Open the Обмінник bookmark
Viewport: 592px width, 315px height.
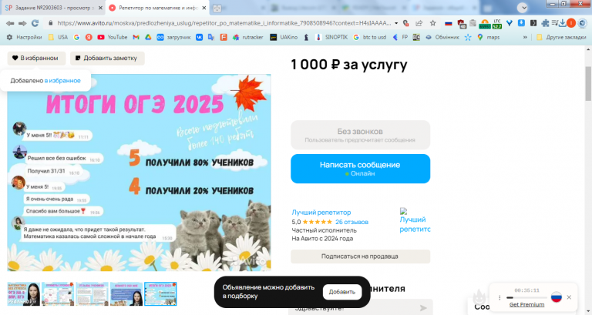tap(442, 37)
